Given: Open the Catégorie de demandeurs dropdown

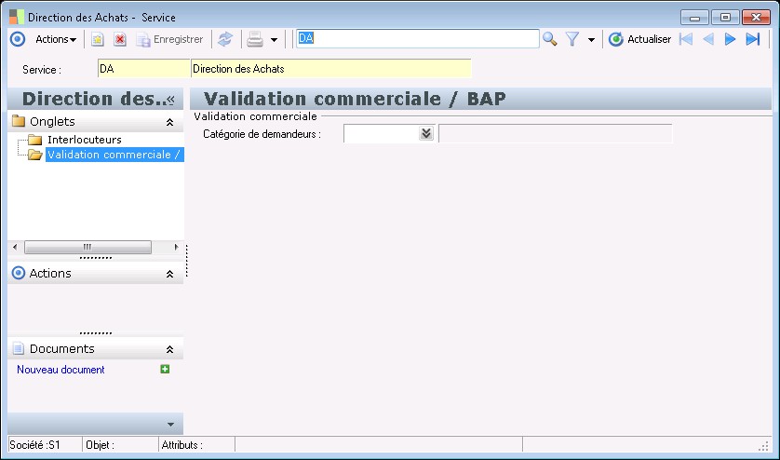Looking at the screenshot, I should click(x=426, y=133).
